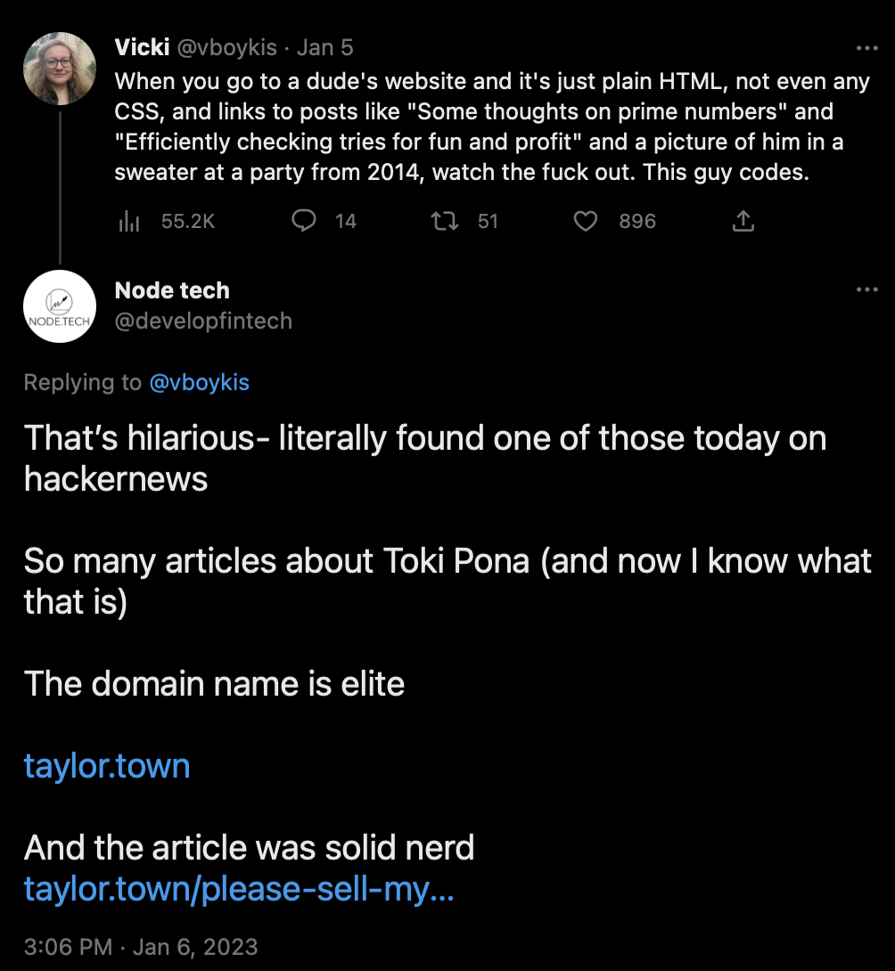
Task: Click the @developfintech handle
Action: (x=203, y=321)
